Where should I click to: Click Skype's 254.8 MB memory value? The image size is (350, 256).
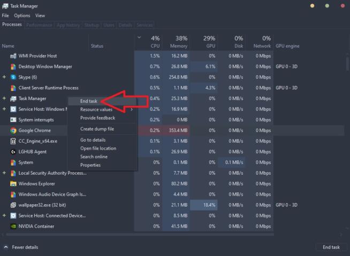(x=178, y=77)
